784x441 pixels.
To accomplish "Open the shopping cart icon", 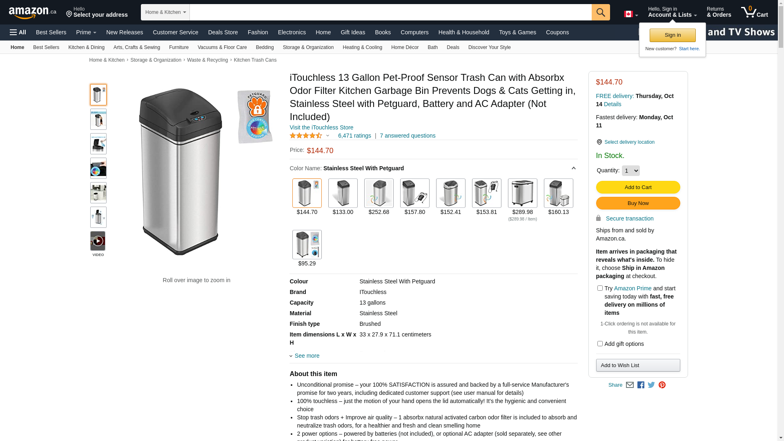I will [755, 12].
